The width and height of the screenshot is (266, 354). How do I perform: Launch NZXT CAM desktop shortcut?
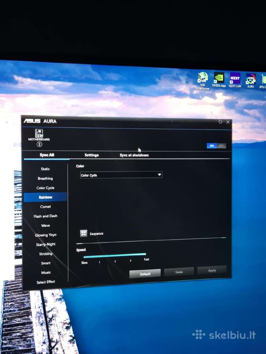235,80
